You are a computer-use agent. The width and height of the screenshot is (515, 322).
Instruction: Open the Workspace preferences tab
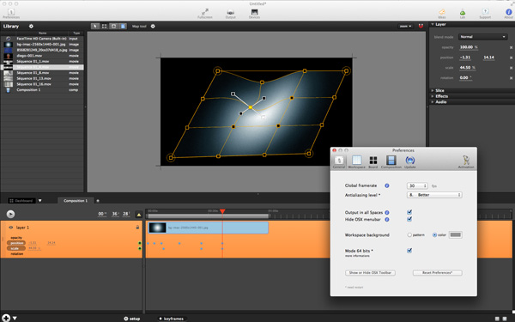point(357,161)
